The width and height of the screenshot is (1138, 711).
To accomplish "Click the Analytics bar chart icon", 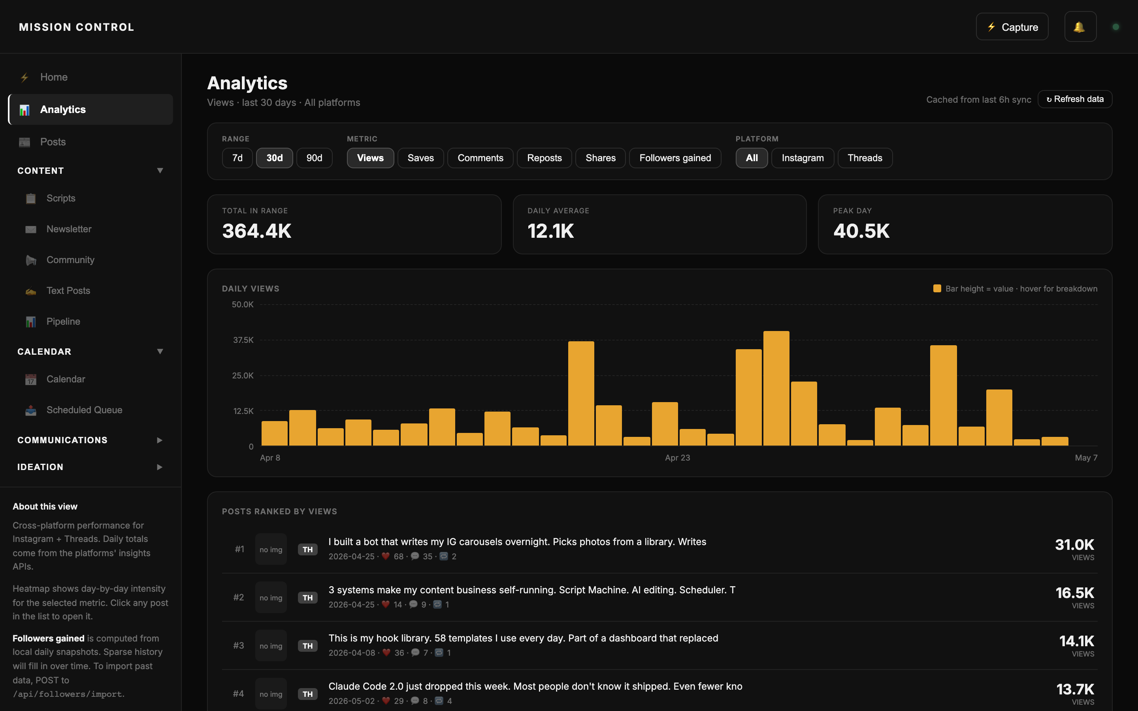I will [24, 110].
